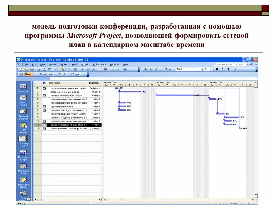The height and width of the screenshot is (205, 274).
Task: Click the Hide Subtasks minus icon
Action: 161,69
